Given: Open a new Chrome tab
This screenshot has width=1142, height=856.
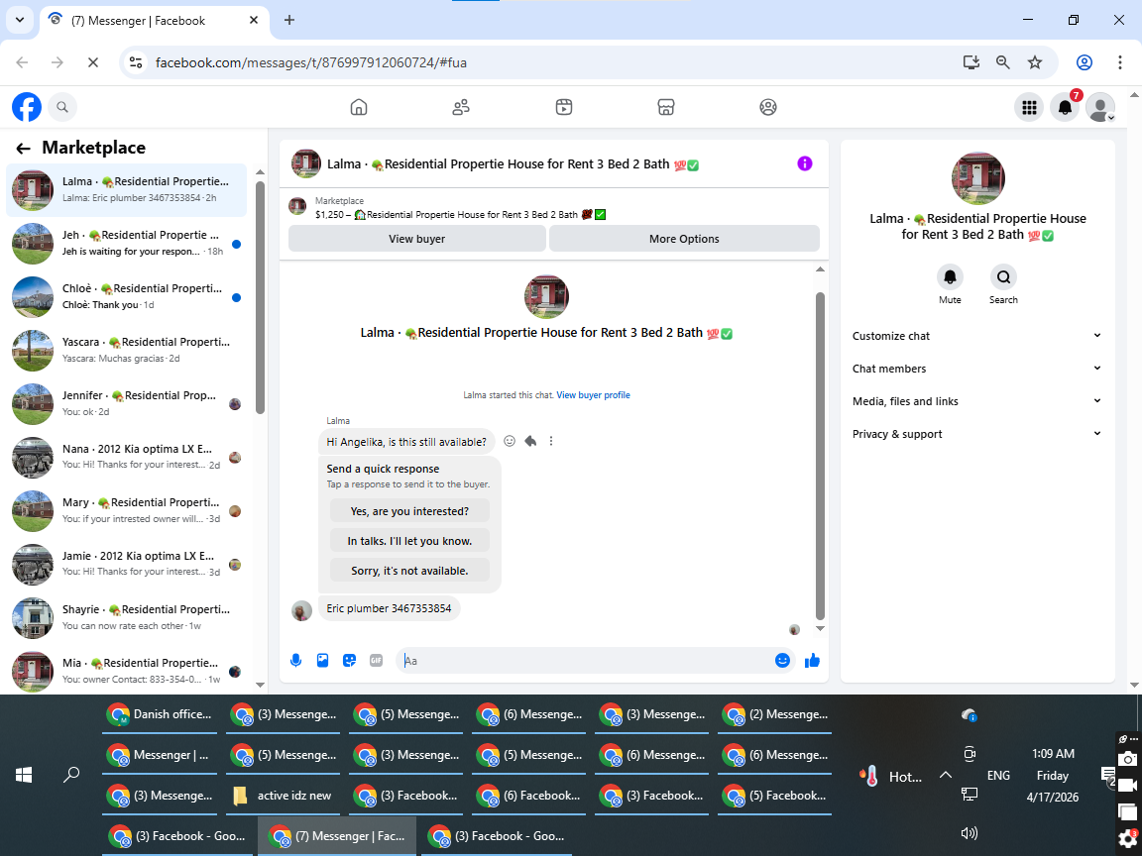Looking at the screenshot, I should pos(289,21).
